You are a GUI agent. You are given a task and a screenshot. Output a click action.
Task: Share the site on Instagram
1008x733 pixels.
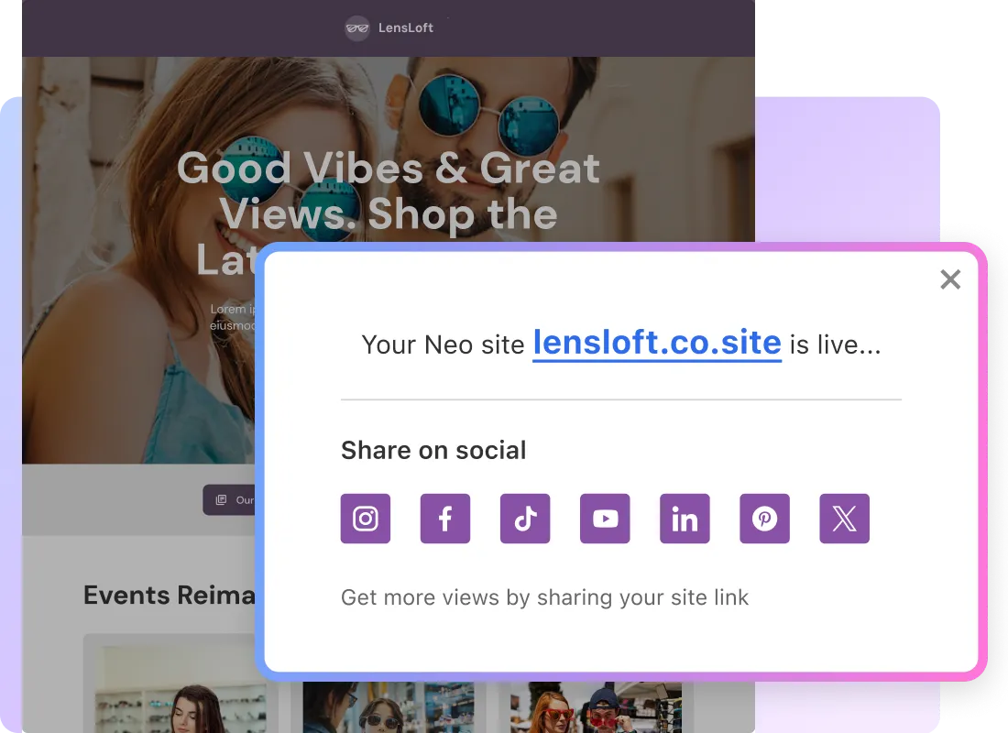click(365, 519)
